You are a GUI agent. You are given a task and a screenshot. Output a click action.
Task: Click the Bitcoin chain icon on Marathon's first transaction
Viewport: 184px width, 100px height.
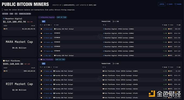click(41, 29)
